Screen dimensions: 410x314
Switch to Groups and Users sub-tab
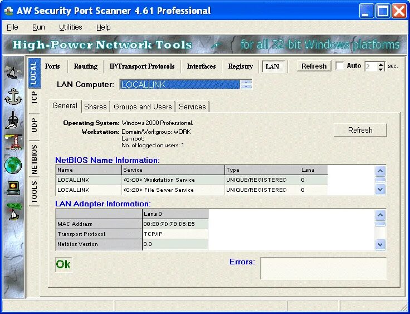pos(143,107)
